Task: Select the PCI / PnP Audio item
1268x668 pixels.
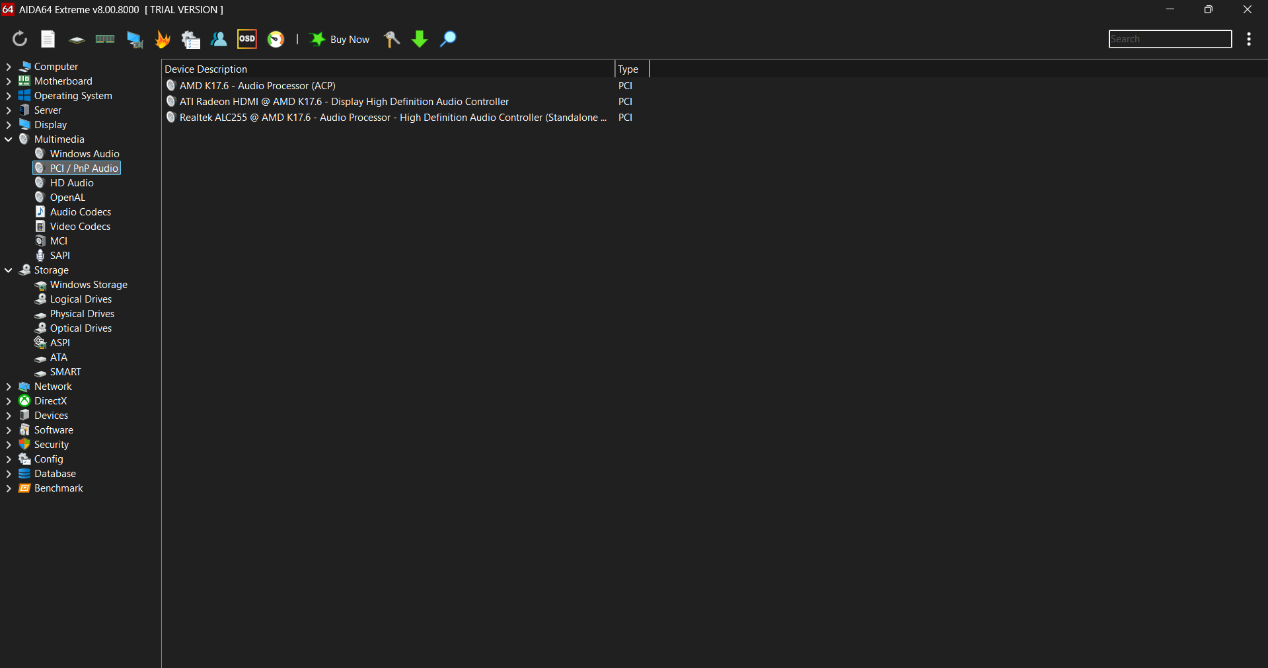Action: click(77, 168)
